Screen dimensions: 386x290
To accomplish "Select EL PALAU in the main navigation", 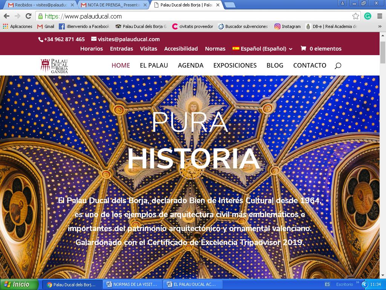I will (154, 65).
